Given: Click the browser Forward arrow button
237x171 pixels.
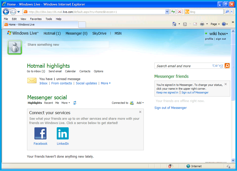Looking at the screenshot, I should [x=13, y=12].
